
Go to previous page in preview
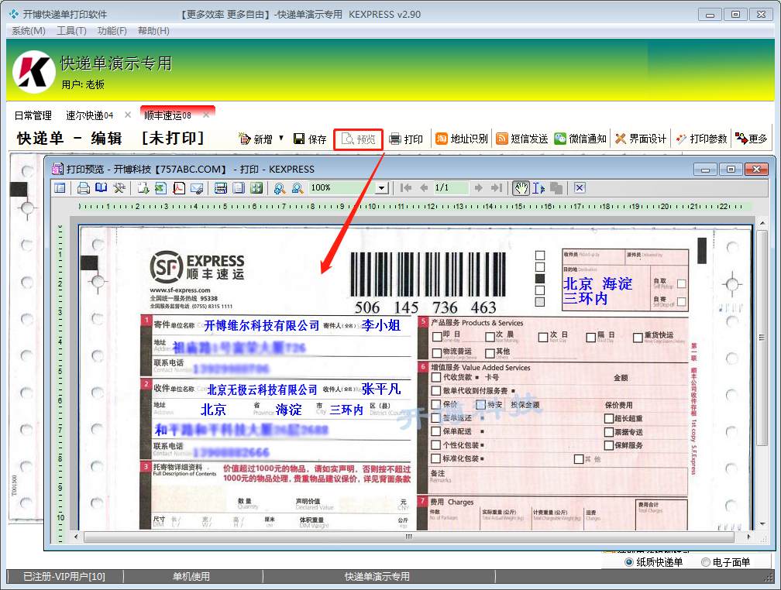pyautogui.click(x=424, y=187)
